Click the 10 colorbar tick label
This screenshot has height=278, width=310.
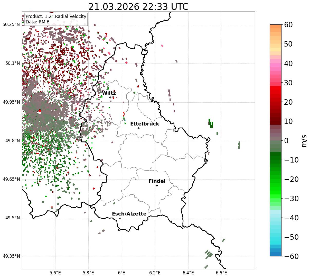coord(289,121)
